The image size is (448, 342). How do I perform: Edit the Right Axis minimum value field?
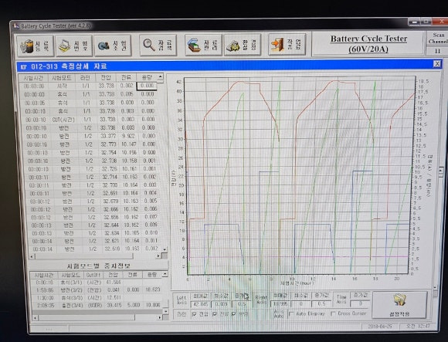click(301, 304)
